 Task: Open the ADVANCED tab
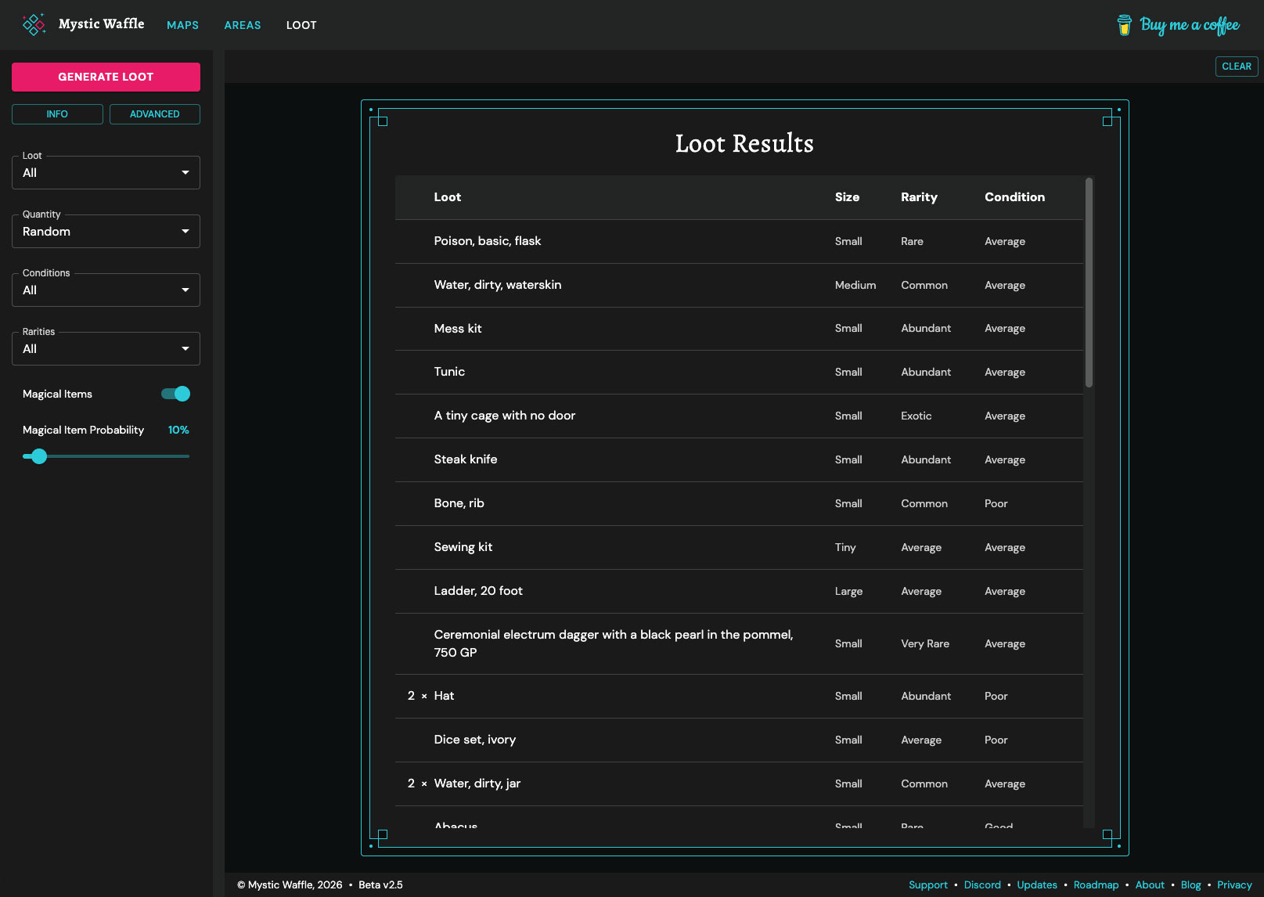154,114
